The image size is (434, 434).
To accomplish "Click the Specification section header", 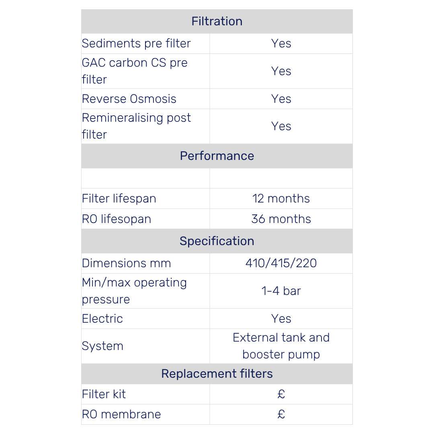I will click(x=217, y=241).
